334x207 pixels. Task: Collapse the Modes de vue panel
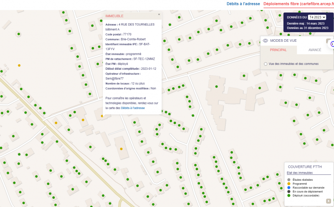click(328, 40)
